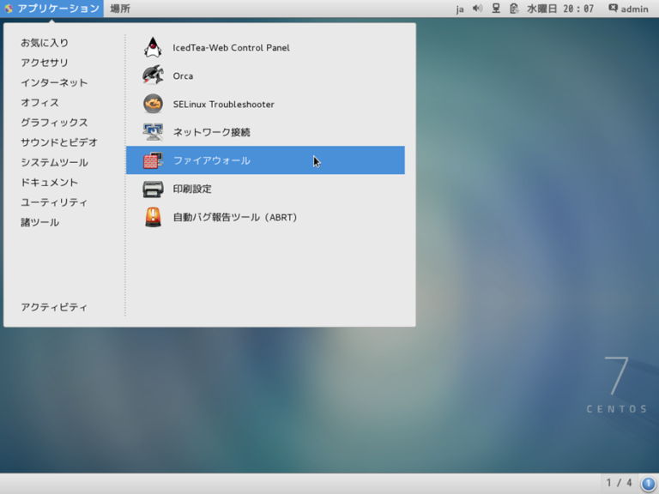Open the admin user menu

(x=628, y=9)
